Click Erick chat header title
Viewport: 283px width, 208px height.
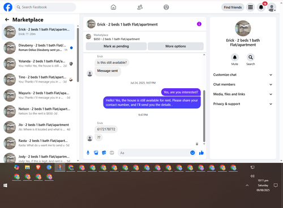[127, 24]
